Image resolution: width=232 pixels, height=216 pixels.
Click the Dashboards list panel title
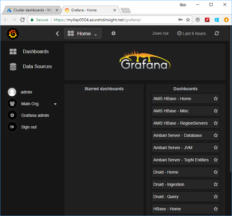point(185,89)
